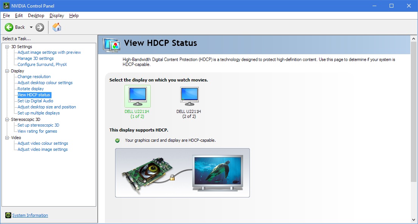This screenshot has width=418, height=224.
Task: Click the Stereoscopic 3D category label
Action: [26, 120]
